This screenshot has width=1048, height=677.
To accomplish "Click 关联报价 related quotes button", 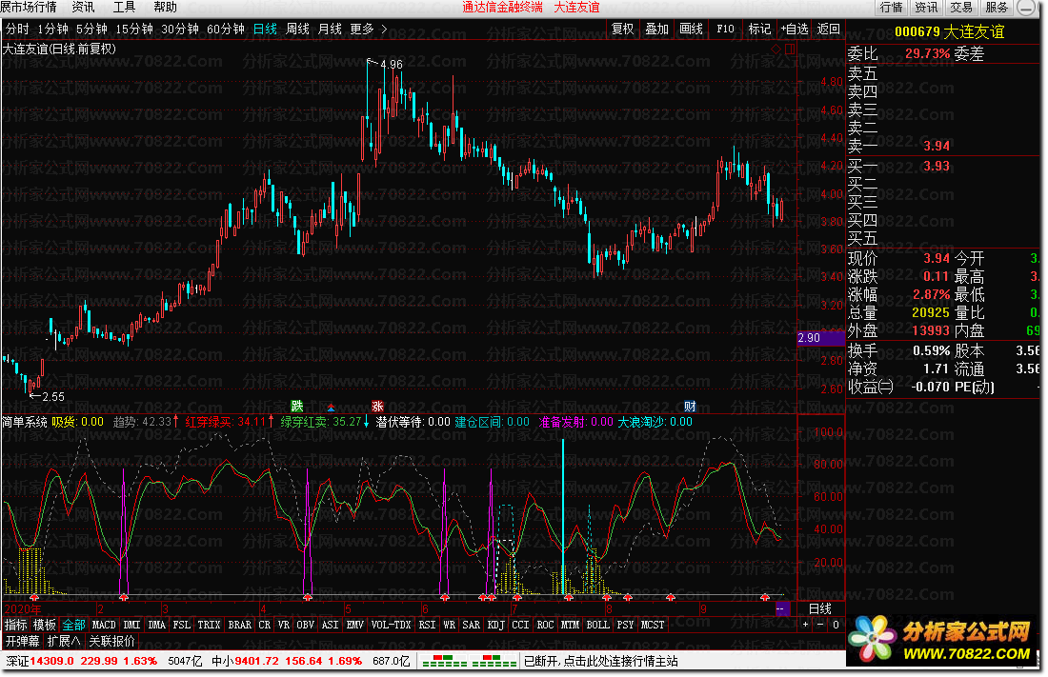I will 112,641.
